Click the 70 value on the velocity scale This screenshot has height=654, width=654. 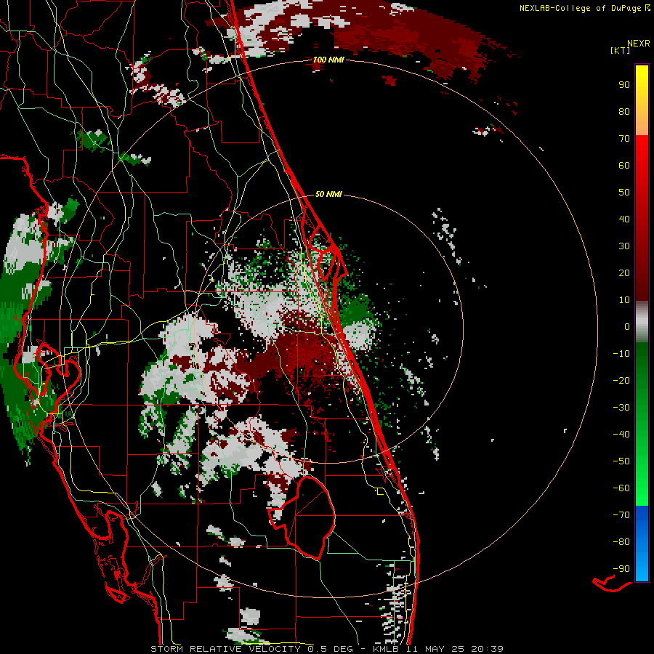(624, 139)
